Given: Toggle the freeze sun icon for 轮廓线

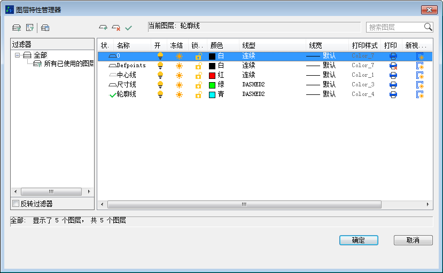Looking at the screenshot, I should pos(179,94).
